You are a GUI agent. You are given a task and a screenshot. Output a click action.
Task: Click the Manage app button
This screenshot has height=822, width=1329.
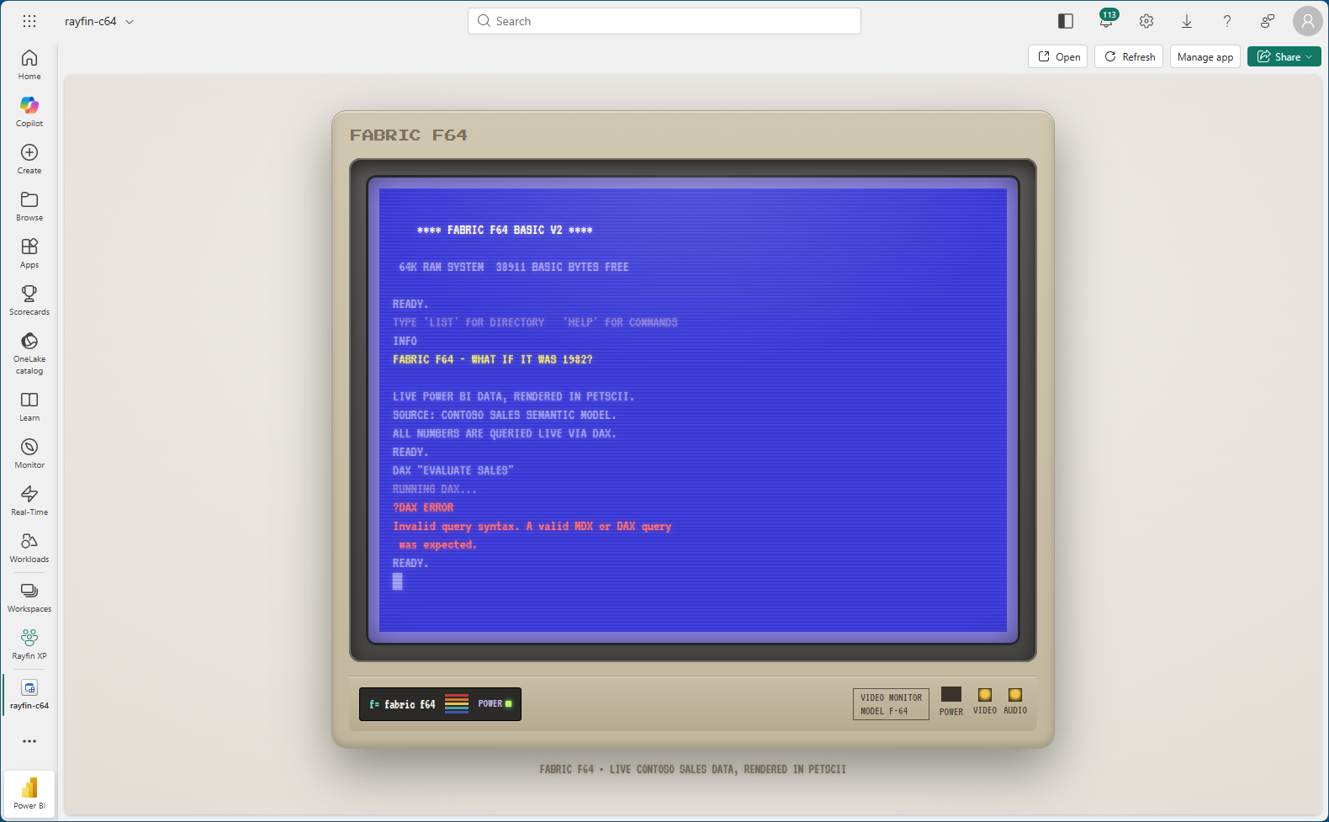(1205, 57)
